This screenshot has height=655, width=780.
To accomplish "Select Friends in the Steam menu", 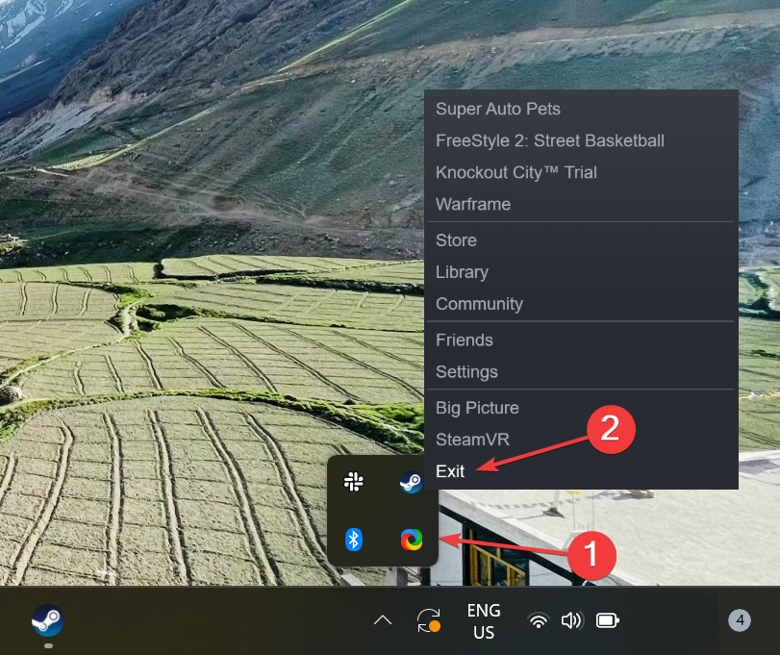I will (x=581, y=340).
